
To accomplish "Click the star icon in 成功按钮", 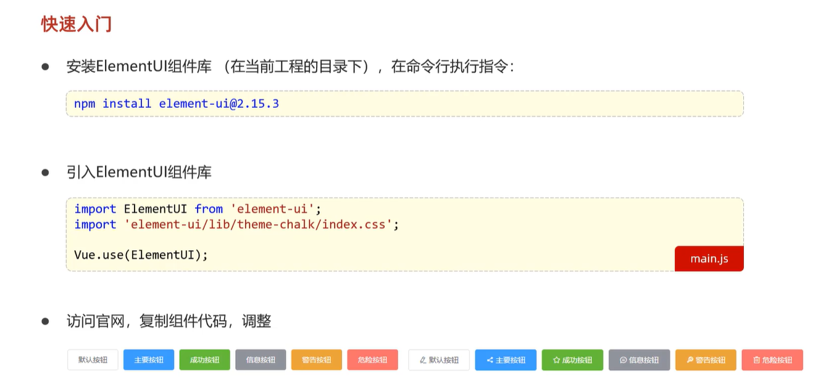I will point(556,360).
